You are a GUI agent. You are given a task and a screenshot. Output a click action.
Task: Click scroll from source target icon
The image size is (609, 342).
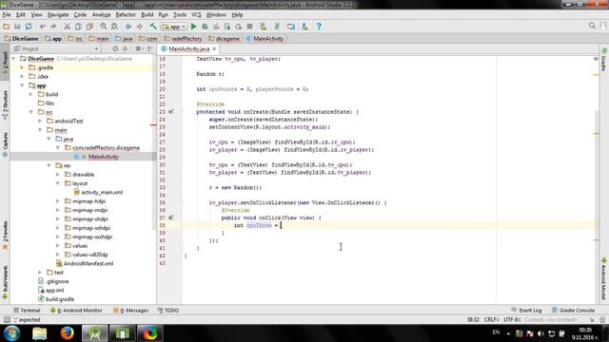[115, 48]
